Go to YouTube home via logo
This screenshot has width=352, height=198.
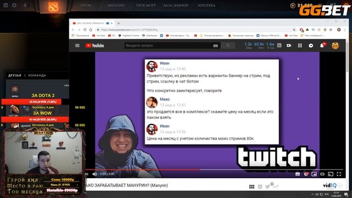(x=95, y=46)
